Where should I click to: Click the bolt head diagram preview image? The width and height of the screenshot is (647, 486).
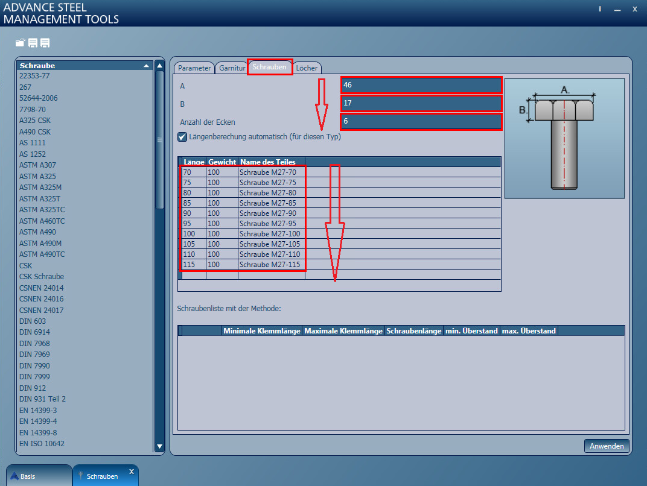564,139
